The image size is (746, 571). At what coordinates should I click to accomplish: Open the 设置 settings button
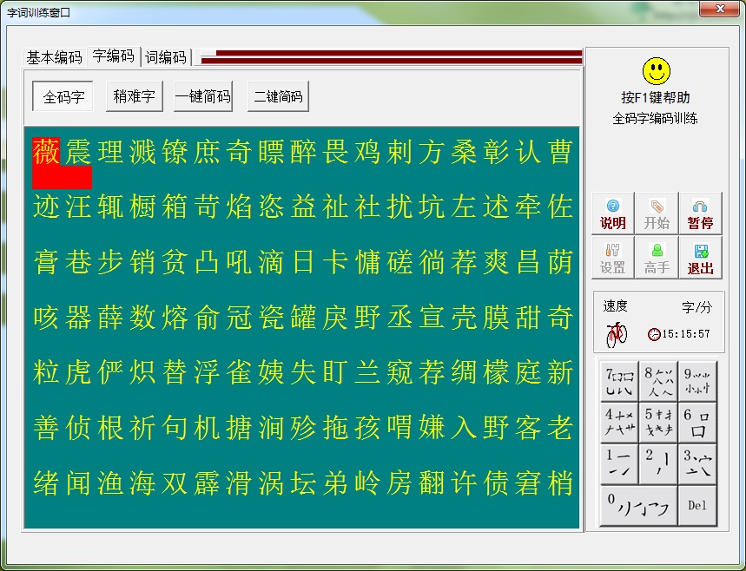[613, 258]
